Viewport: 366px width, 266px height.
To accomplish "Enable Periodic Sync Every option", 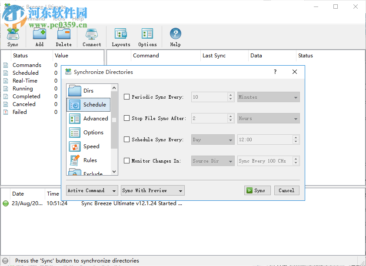I will pos(126,97).
